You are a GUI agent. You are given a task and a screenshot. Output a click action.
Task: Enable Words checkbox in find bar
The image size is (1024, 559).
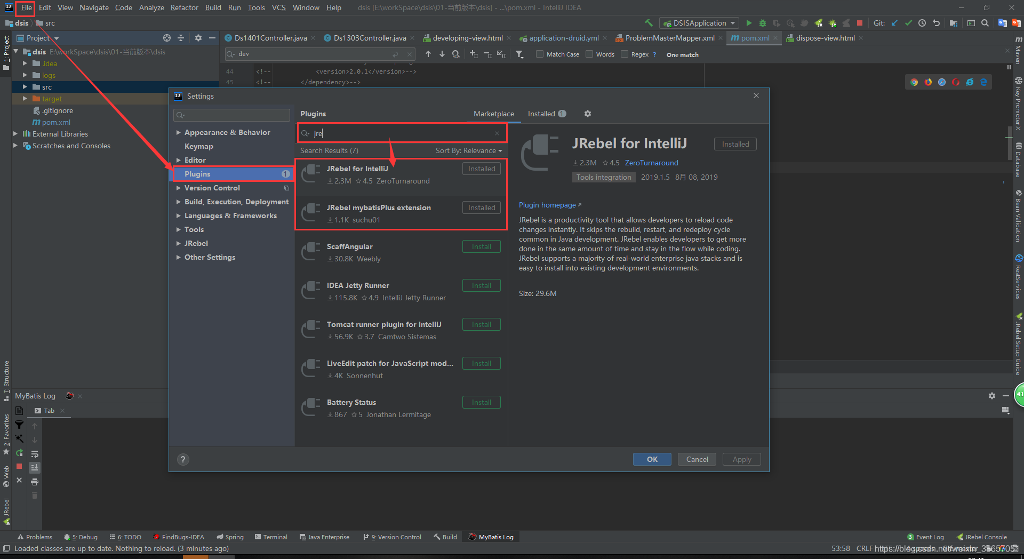pos(589,54)
